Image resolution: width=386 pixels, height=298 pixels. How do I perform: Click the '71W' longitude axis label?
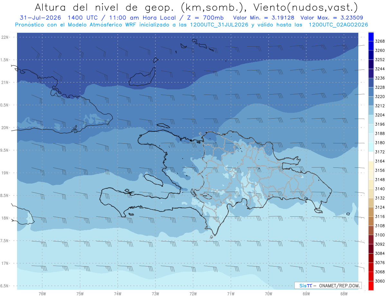click(231, 293)
